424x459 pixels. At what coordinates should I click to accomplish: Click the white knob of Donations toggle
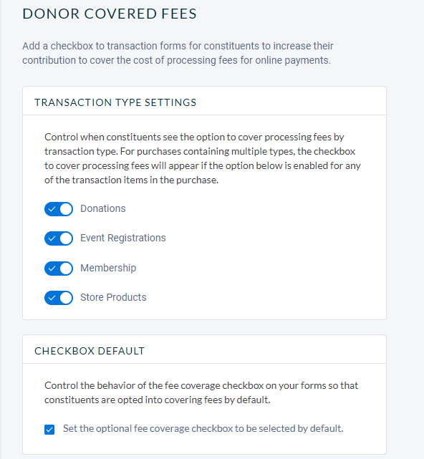click(66, 209)
